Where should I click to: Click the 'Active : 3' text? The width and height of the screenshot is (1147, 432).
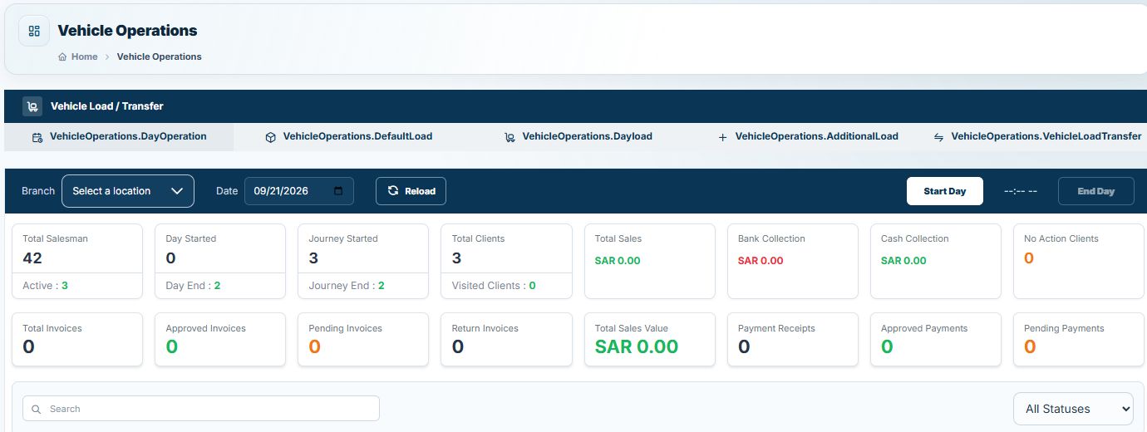pyautogui.click(x=45, y=286)
